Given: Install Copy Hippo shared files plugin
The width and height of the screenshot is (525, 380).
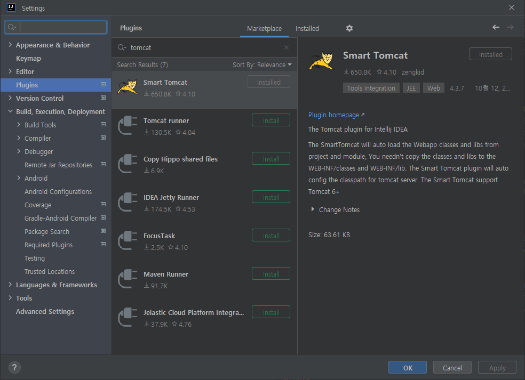Looking at the screenshot, I should pyautogui.click(x=271, y=159).
